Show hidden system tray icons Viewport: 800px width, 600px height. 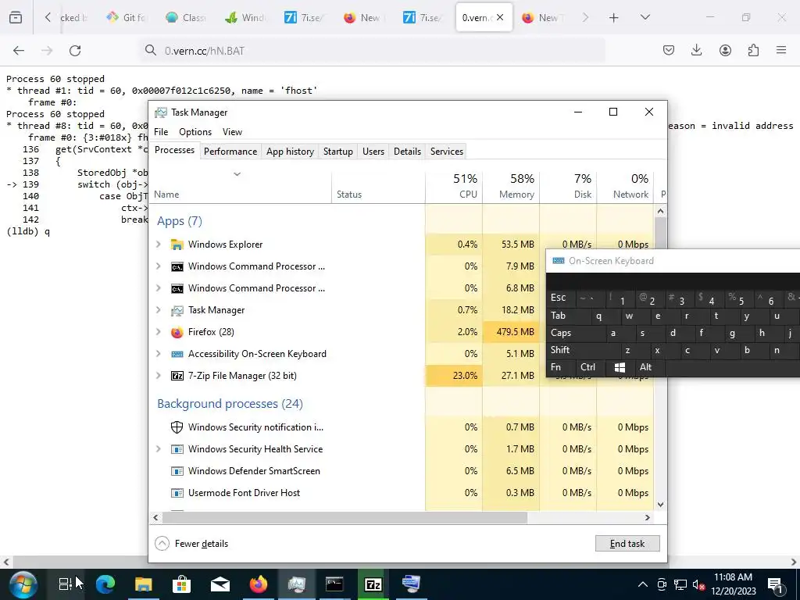pyautogui.click(x=643, y=585)
